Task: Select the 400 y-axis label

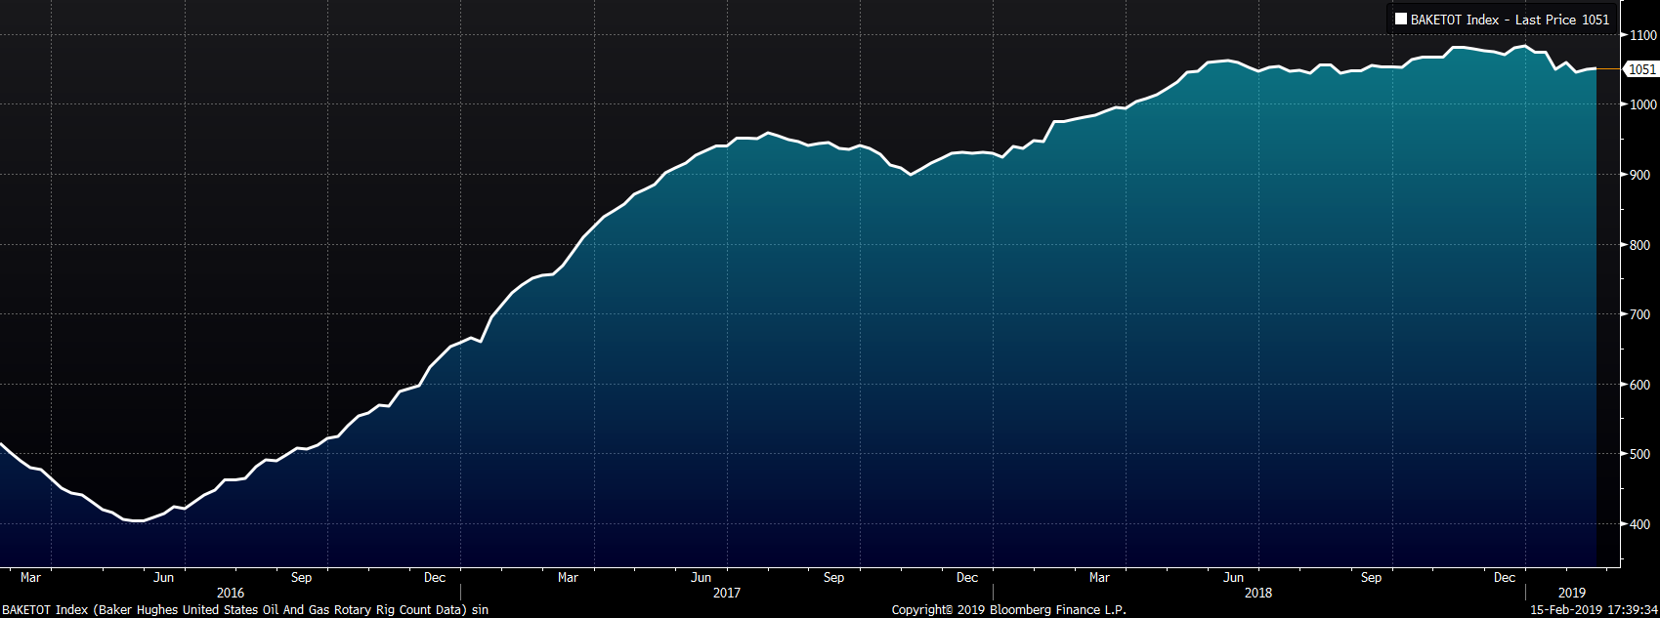Action: tap(1639, 524)
